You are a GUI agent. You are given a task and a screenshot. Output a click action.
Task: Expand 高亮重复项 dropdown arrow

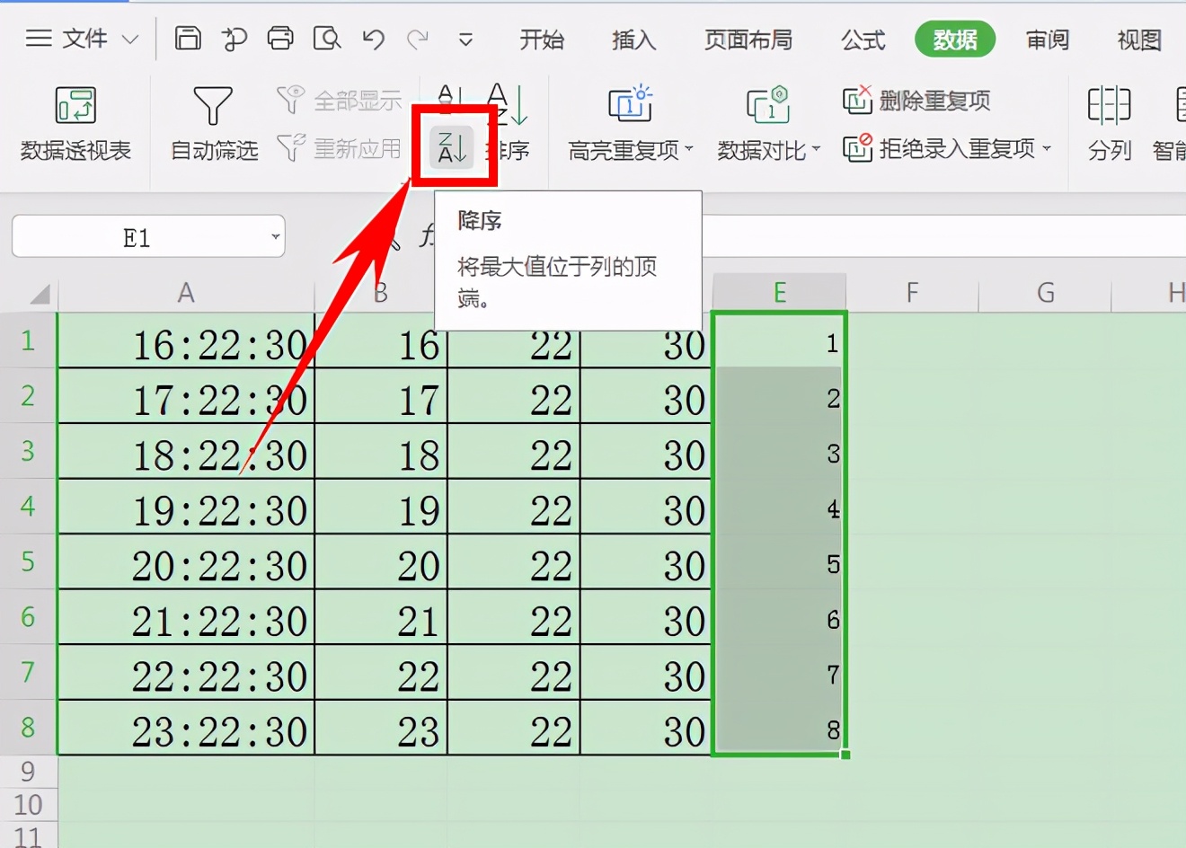click(x=689, y=149)
